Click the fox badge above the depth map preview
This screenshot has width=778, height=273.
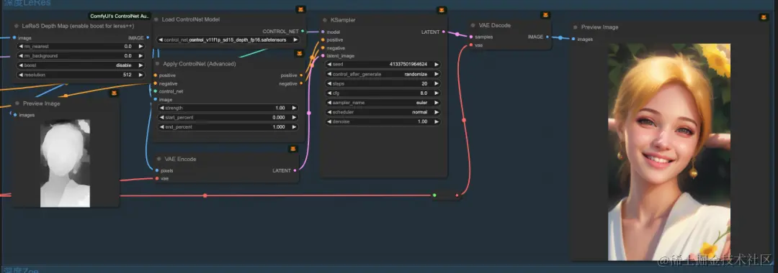(x=114, y=93)
